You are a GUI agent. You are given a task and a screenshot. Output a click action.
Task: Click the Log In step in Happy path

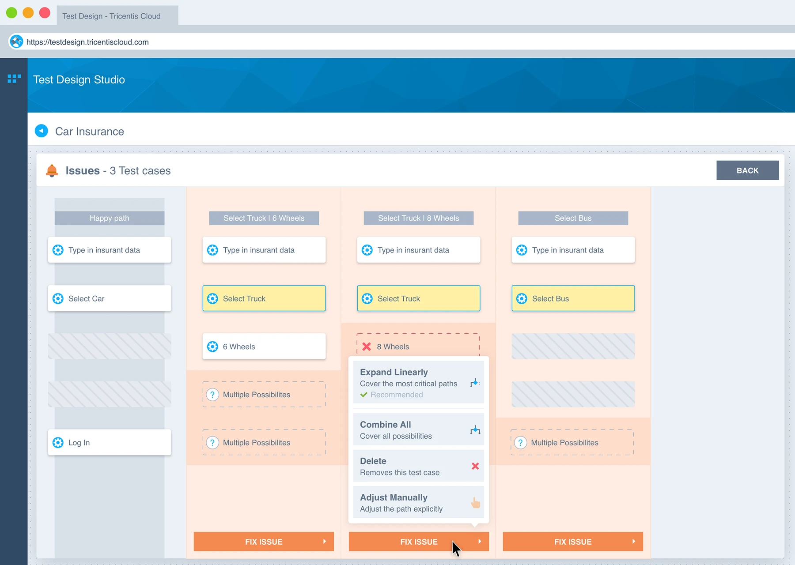(x=110, y=442)
